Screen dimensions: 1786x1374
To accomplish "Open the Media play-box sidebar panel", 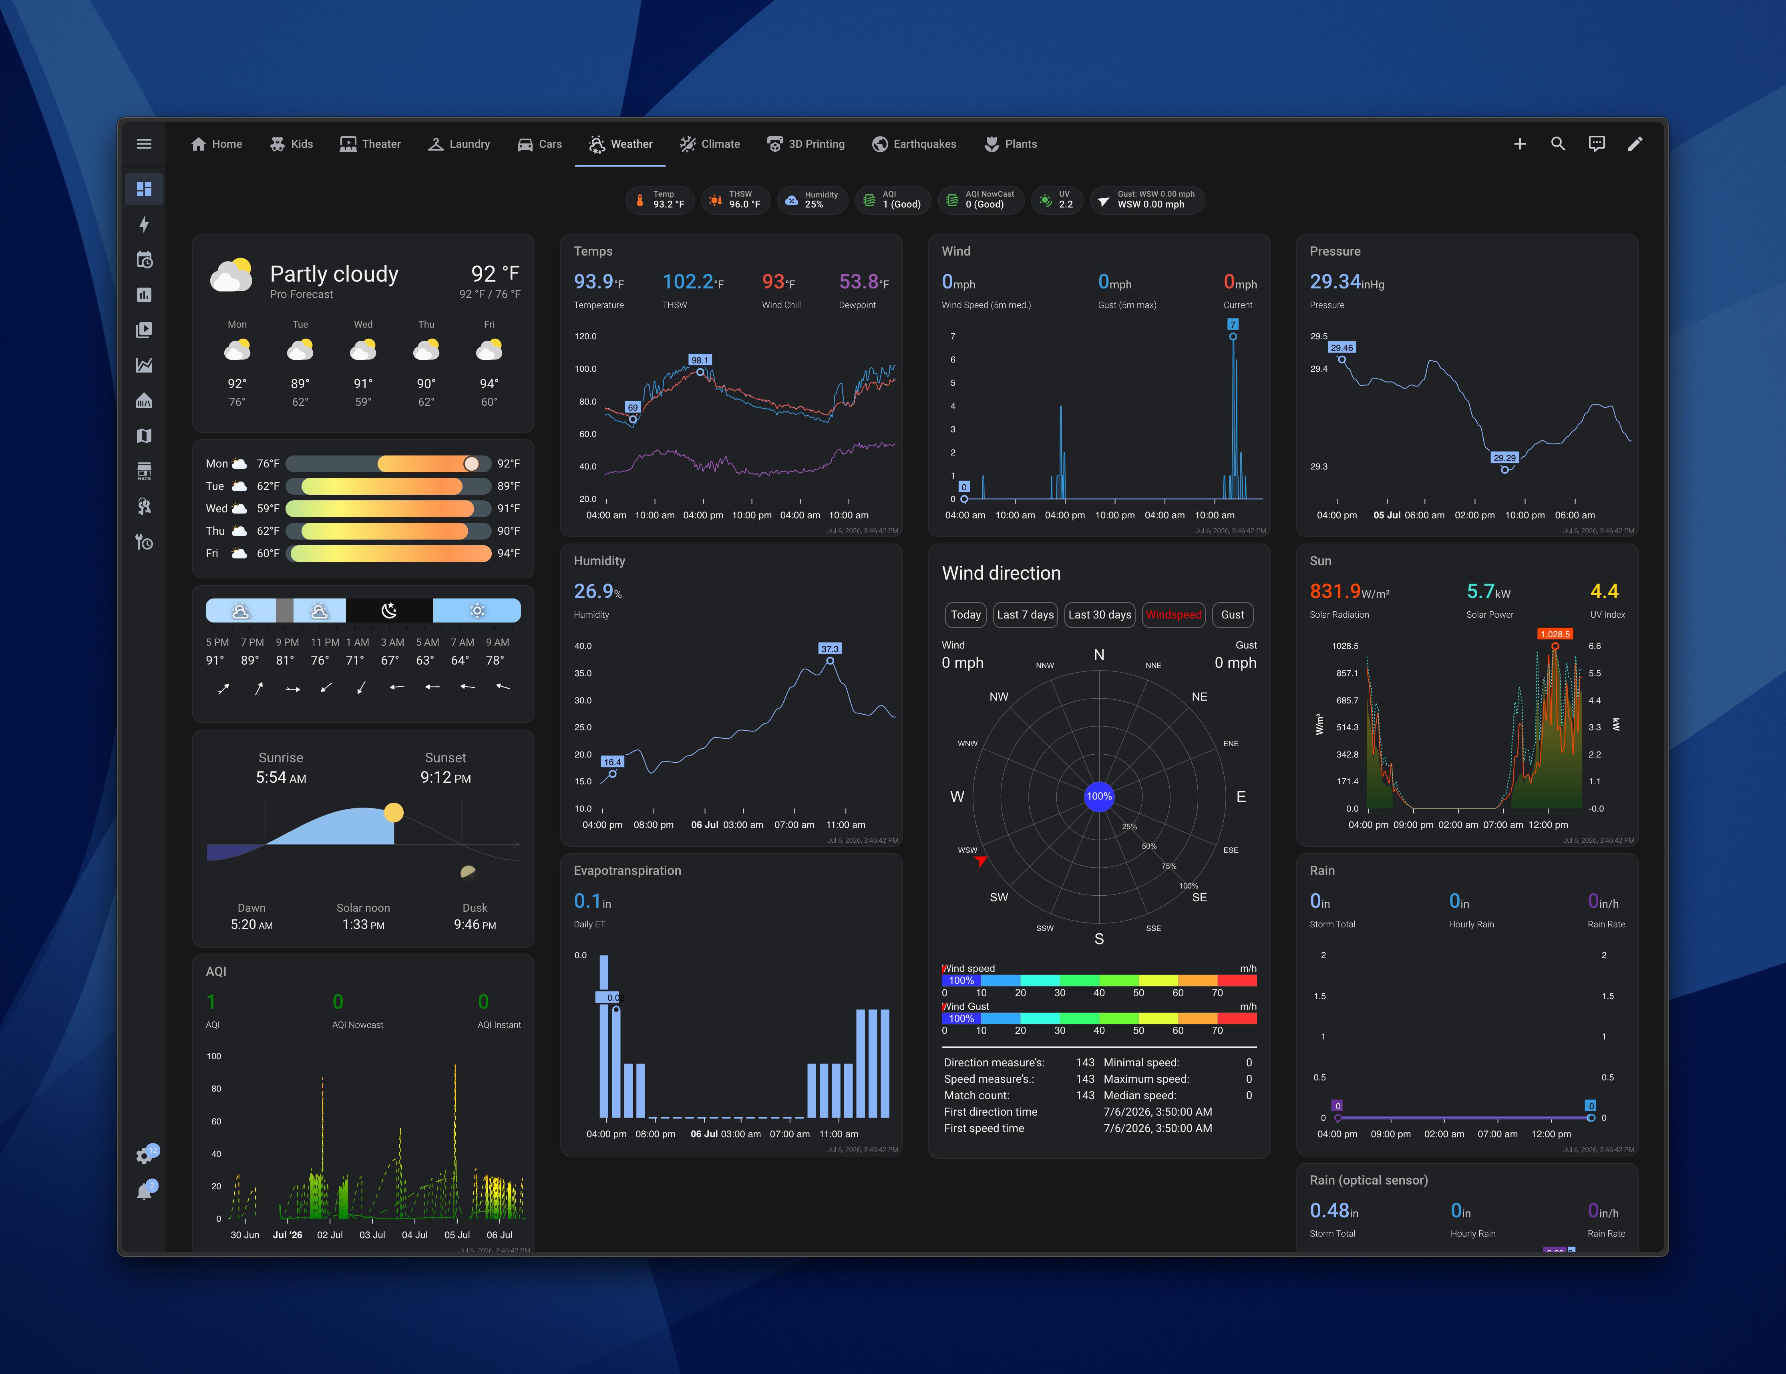I will (x=144, y=330).
